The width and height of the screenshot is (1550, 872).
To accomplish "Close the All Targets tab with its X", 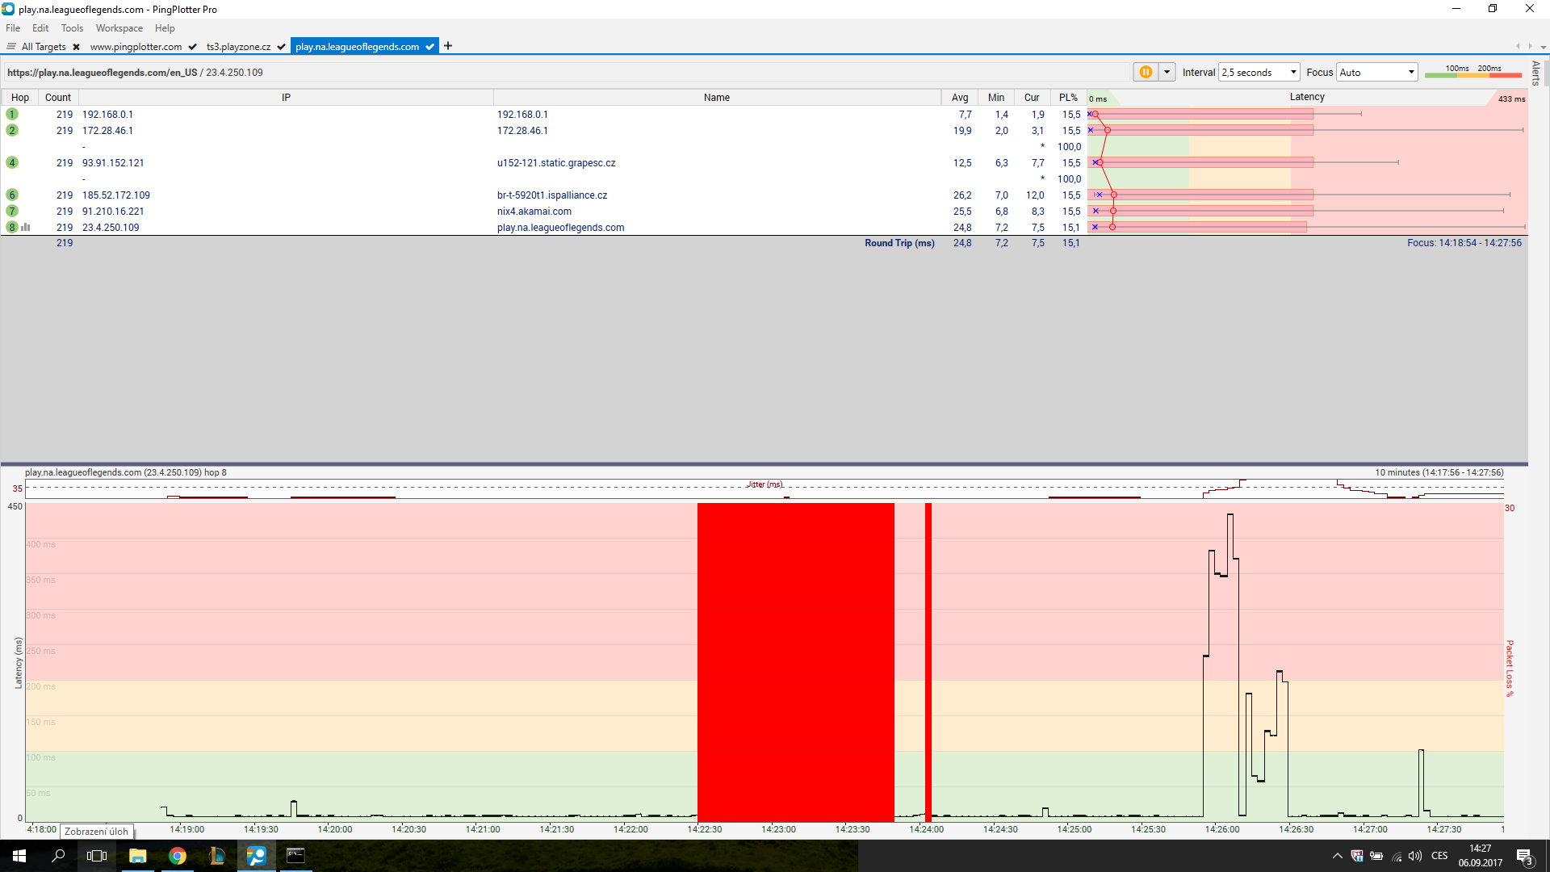I will coord(77,47).
